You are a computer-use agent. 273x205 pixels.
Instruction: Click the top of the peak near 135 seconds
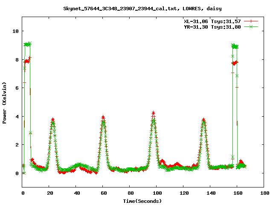pyautogui.click(x=203, y=120)
